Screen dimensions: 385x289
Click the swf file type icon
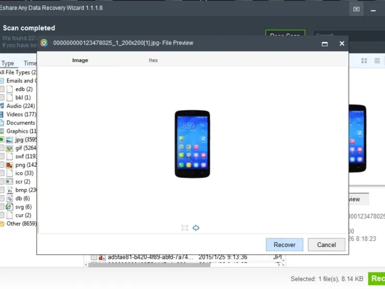(10, 156)
